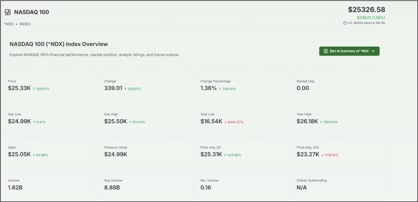Click the green up arrow in Day High card
This screenshot has height=202, width=418.
click(130, 122)
